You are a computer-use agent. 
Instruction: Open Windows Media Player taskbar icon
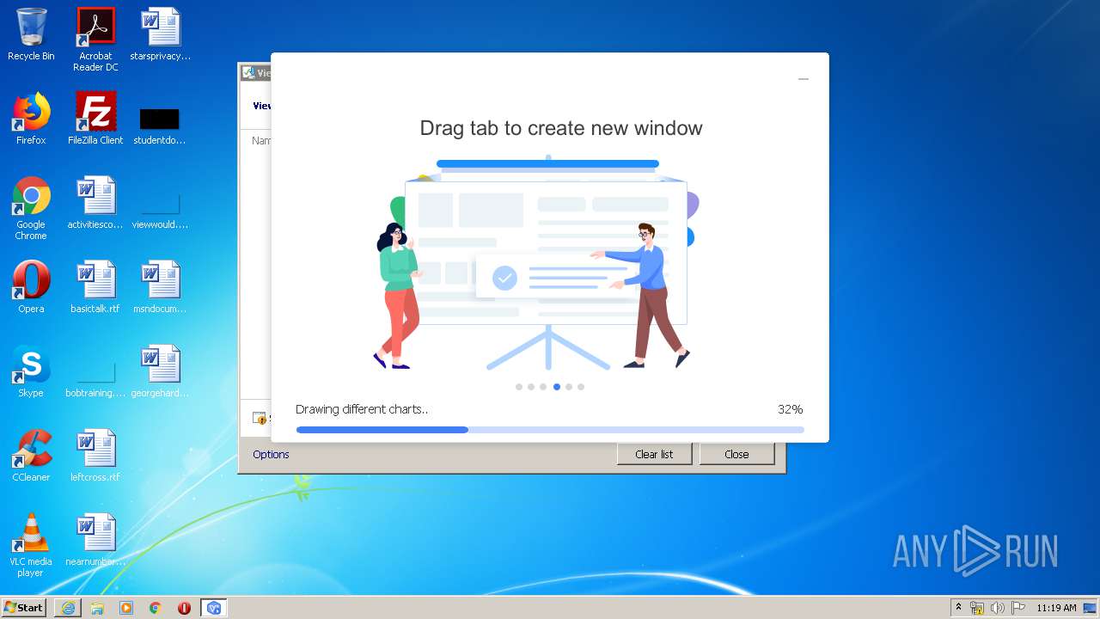tap(126, 608)
